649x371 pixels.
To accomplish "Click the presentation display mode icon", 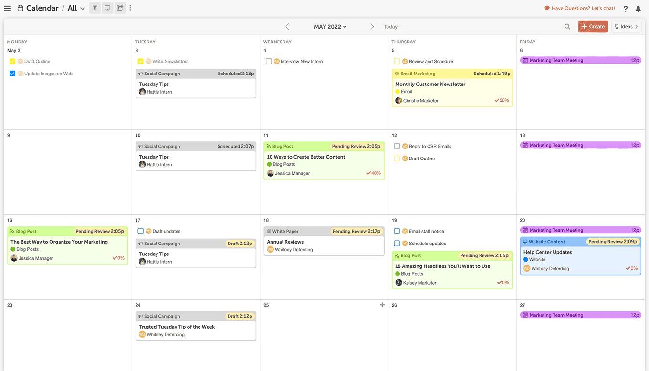I will click(107, 8).
